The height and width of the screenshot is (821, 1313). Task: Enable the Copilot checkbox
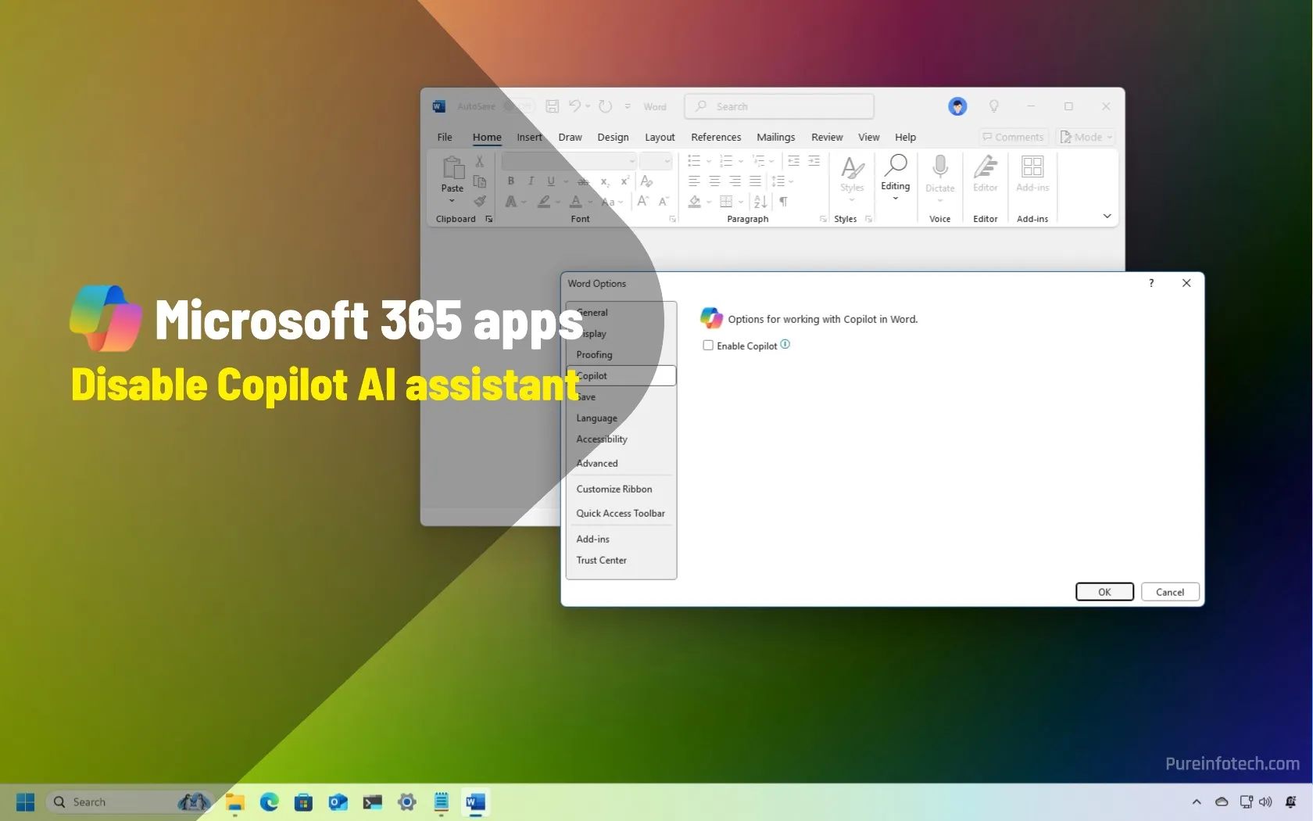(707, 345)
